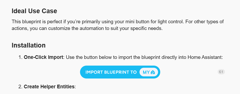Click the Installation heading
Image resolution: width=240 pixels, height=94 pixels.
29,45
